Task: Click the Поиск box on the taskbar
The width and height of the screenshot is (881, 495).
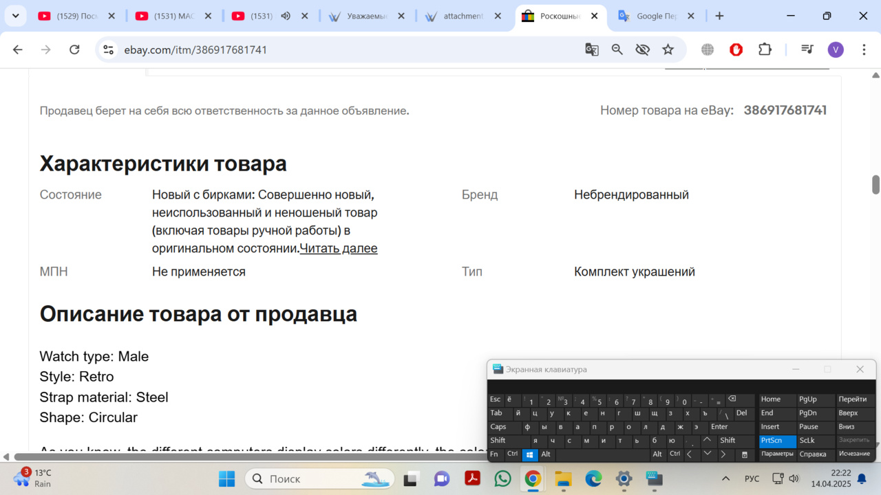Action: pyautogui.click(x=319, y=478)
